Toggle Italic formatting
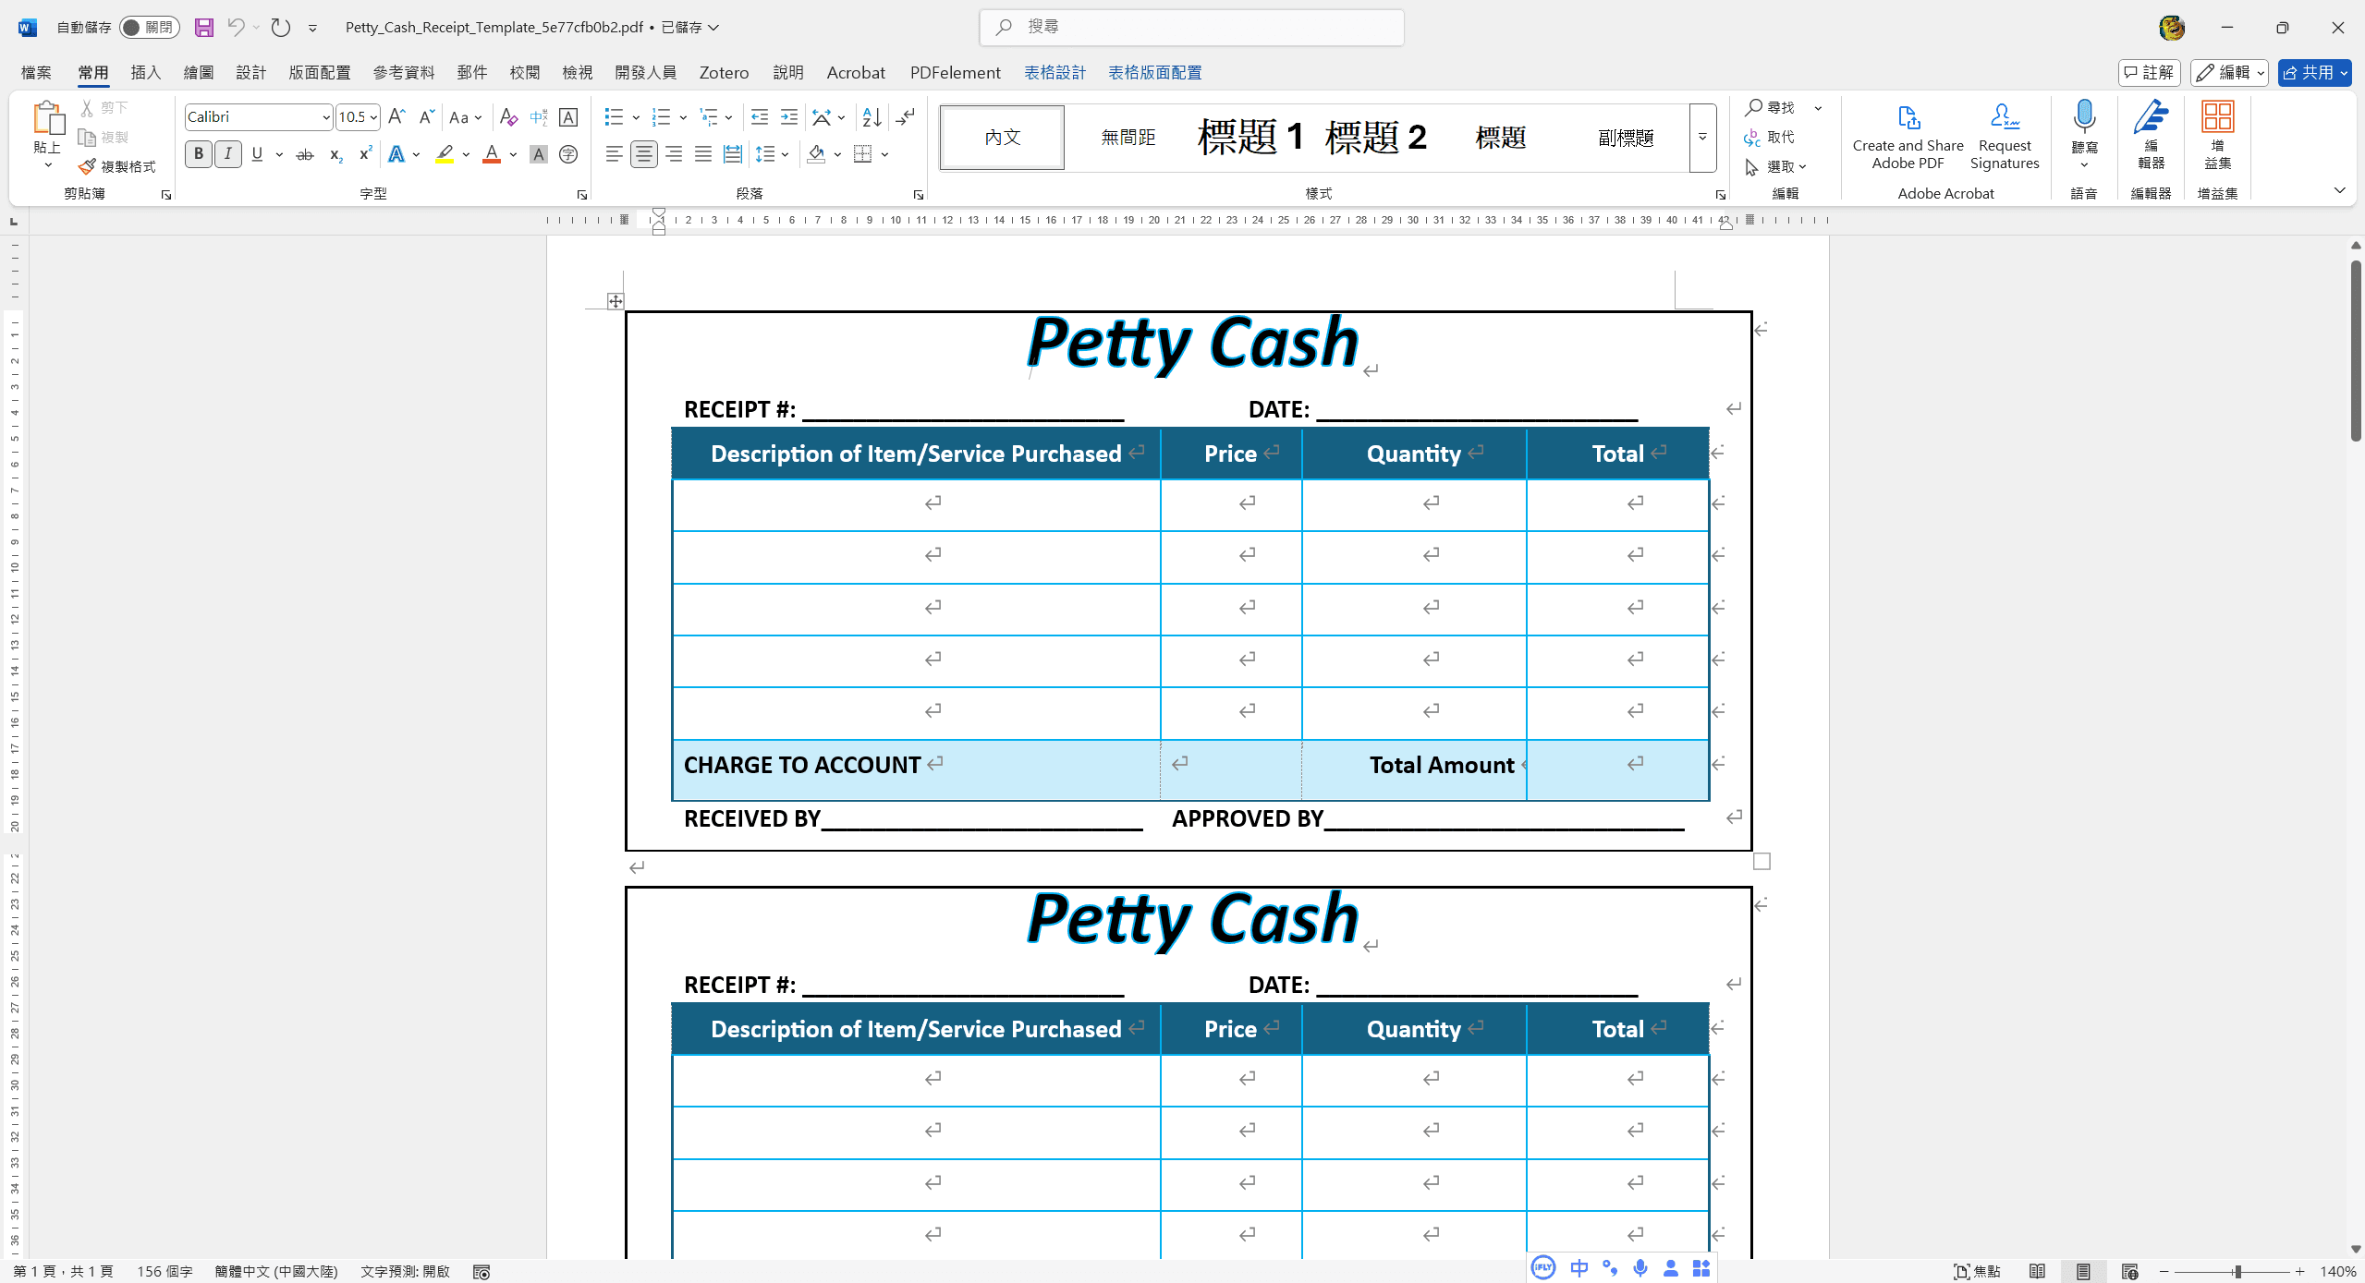 pyautogui.click(x=227, y=154)
